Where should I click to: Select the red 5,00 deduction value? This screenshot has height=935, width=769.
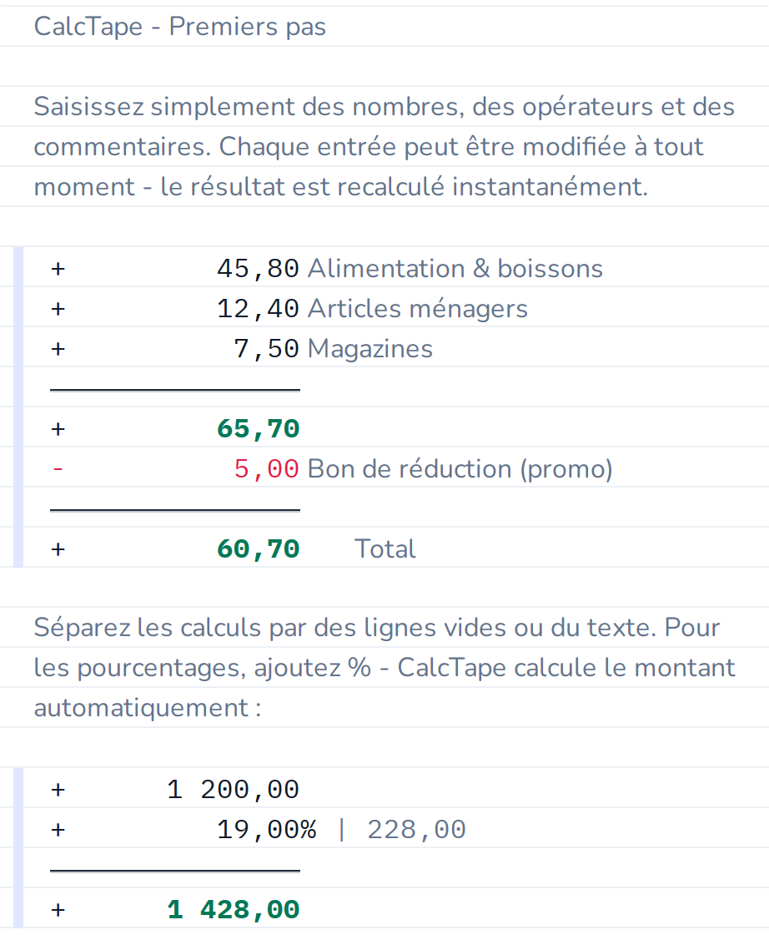[266, 468]
